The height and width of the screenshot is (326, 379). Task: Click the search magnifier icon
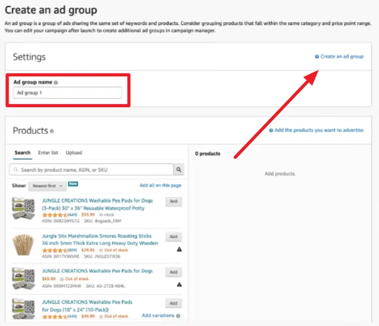[x=180, y=169]
